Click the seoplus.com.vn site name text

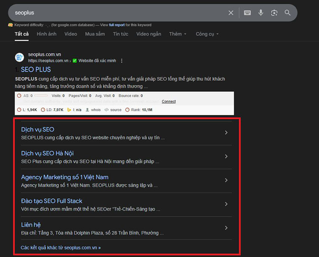[45, 54]
